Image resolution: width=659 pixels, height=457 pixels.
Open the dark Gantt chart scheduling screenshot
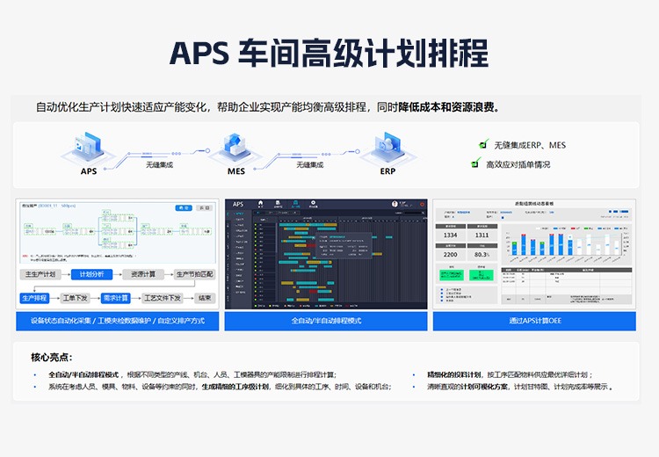326,254
